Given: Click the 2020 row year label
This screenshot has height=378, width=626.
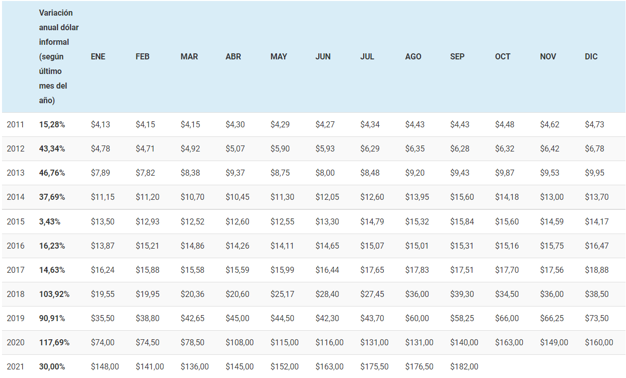Looking at the screenshot, I should coord(15,342).
